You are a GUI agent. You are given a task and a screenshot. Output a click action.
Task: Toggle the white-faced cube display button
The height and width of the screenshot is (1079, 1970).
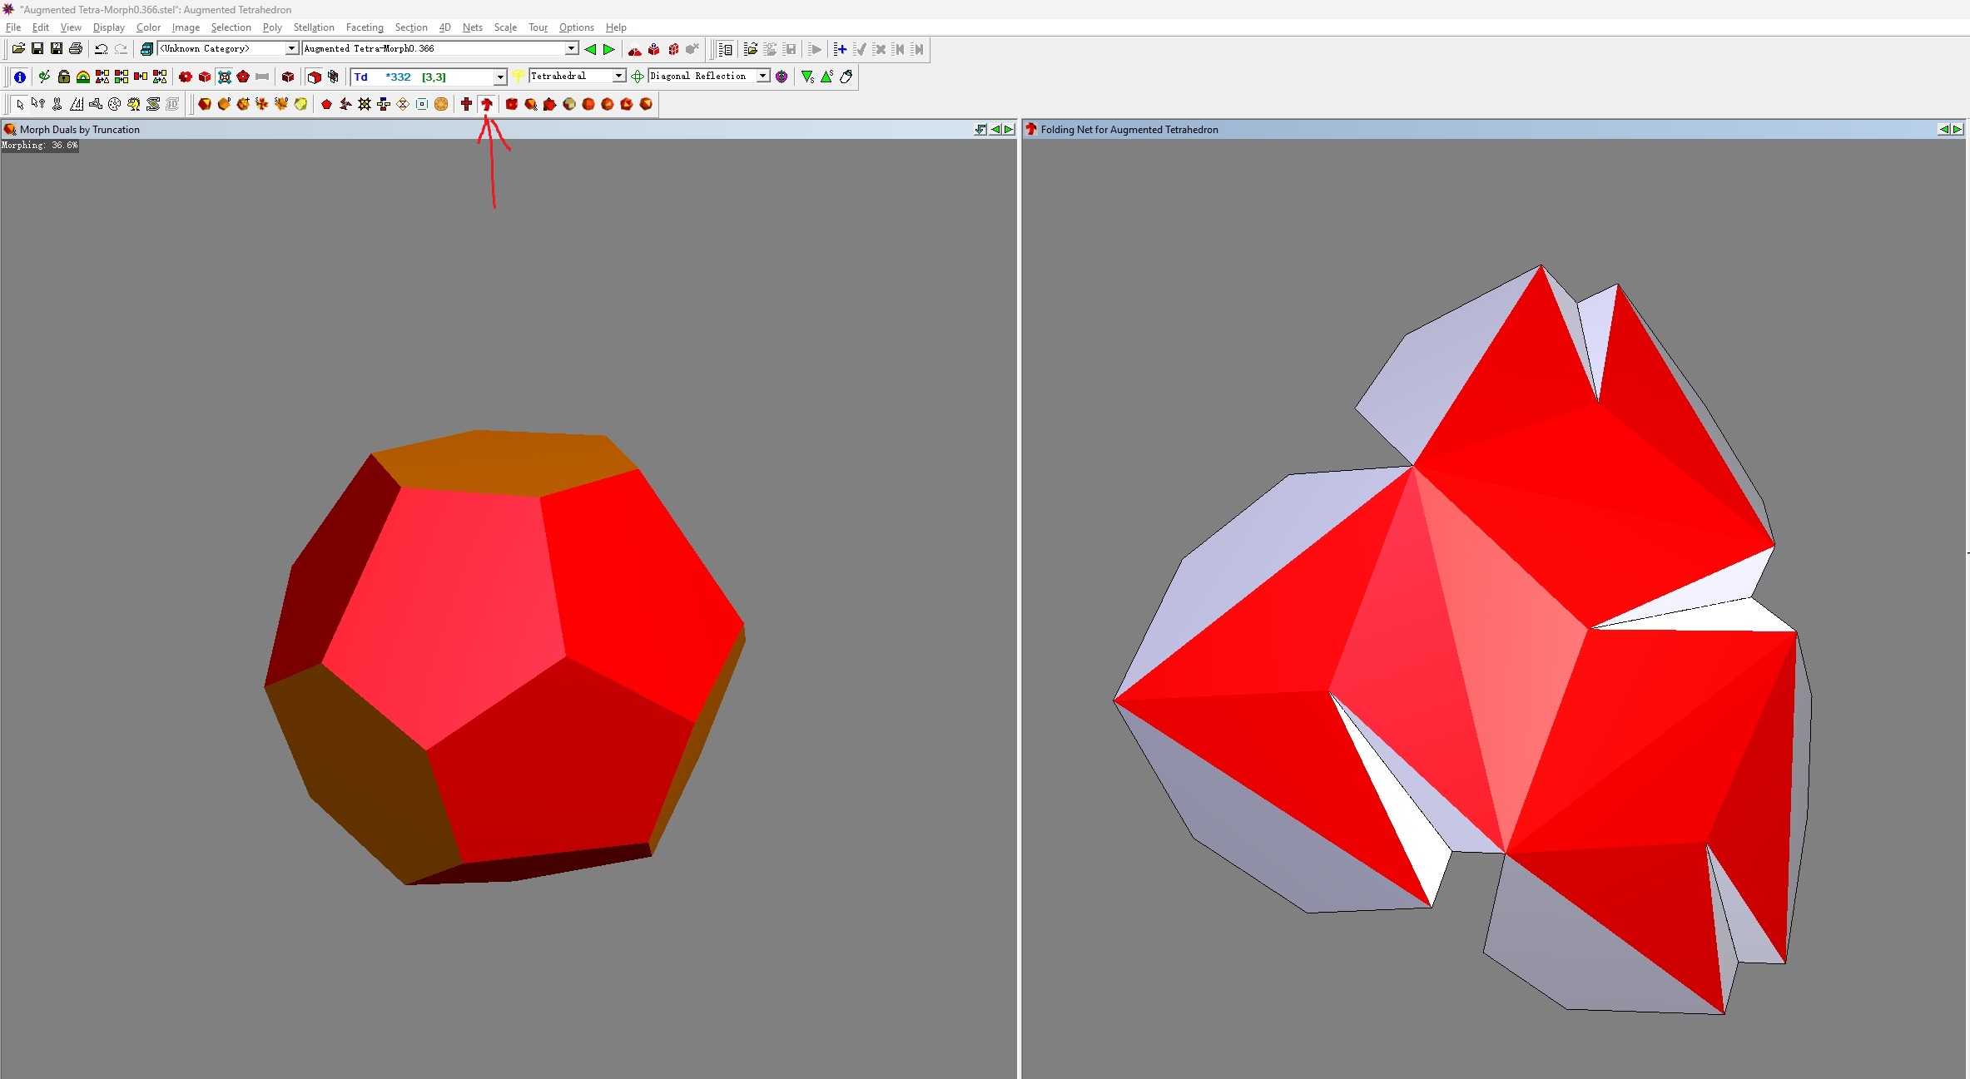314,77
